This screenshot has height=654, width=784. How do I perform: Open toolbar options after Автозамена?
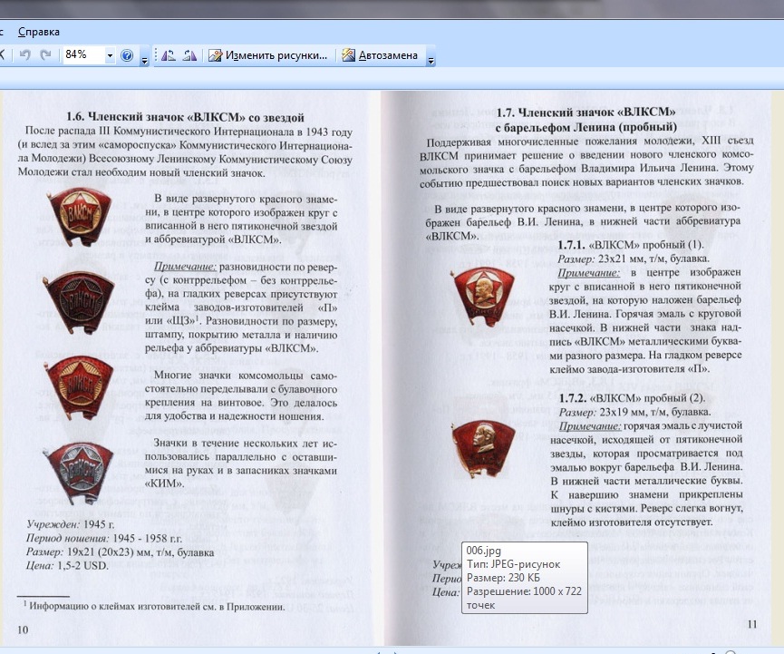point(431,60)
